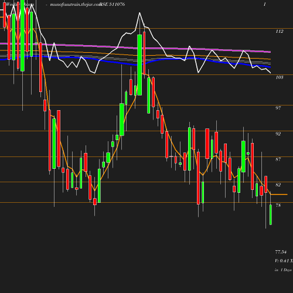The height and width of the screenshot is (293, 293).
Task: Select the 97 price level label
Action: (278, 108)
